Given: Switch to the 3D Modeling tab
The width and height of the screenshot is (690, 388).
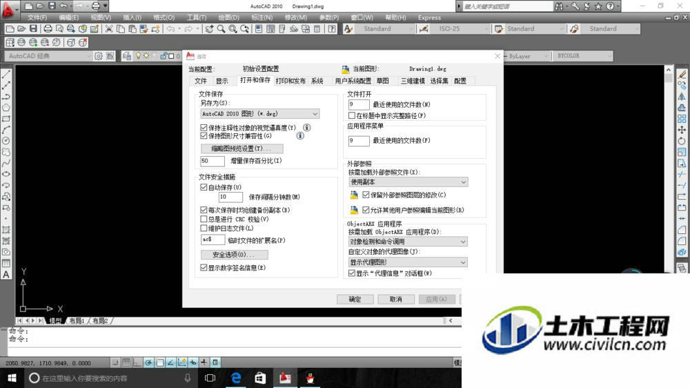Looking at the screenshot, I should pyautogui.click(x=413, y=81).
